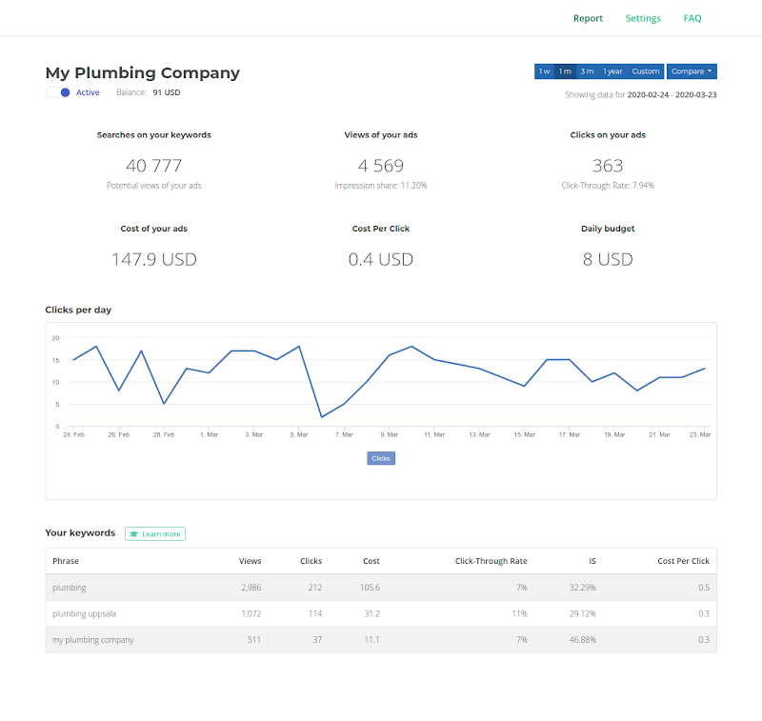Click the Click-Through Rate column header
Screen dimensions: 762x721
[x=491, y=561]
